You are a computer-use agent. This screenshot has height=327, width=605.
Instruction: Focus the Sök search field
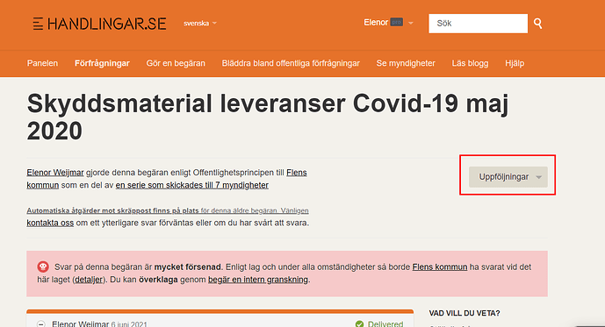[x=478, y=24]
